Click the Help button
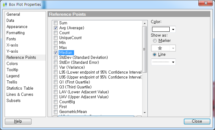This screenshot has height=130, width=215. 18,121
